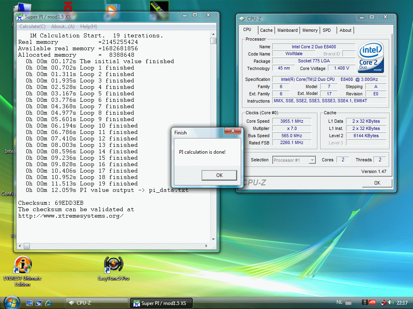This screenshot has width=413, height=309.
Task: Click the Threads value 2
Action: (x=380, y=159)
